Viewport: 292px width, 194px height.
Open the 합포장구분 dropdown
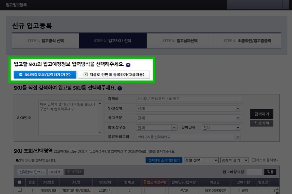(x=156, y=128)
